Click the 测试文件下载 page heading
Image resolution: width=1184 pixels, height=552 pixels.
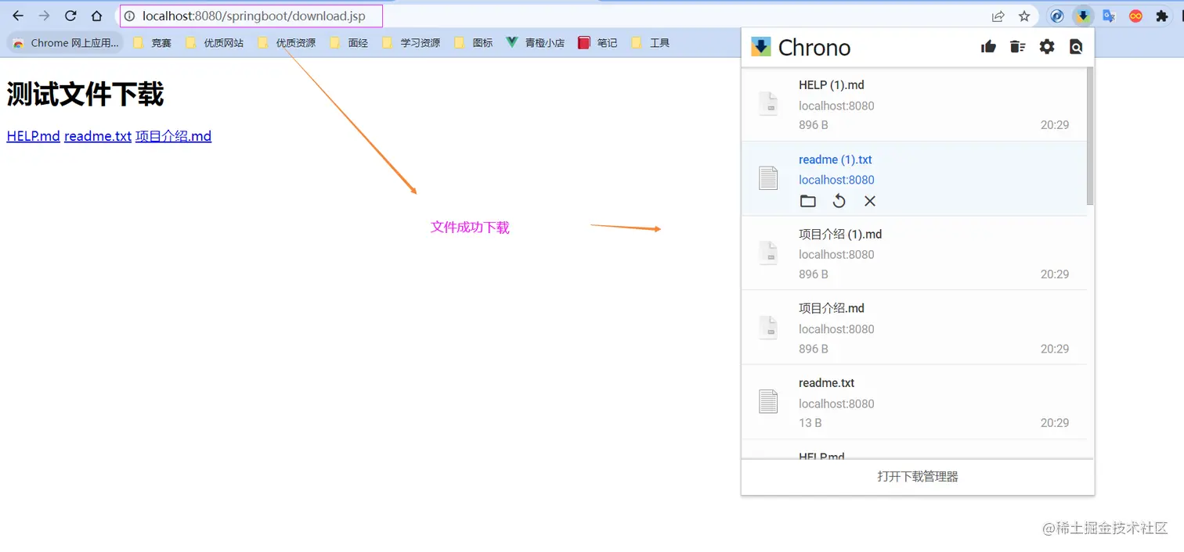coord(85,95)
